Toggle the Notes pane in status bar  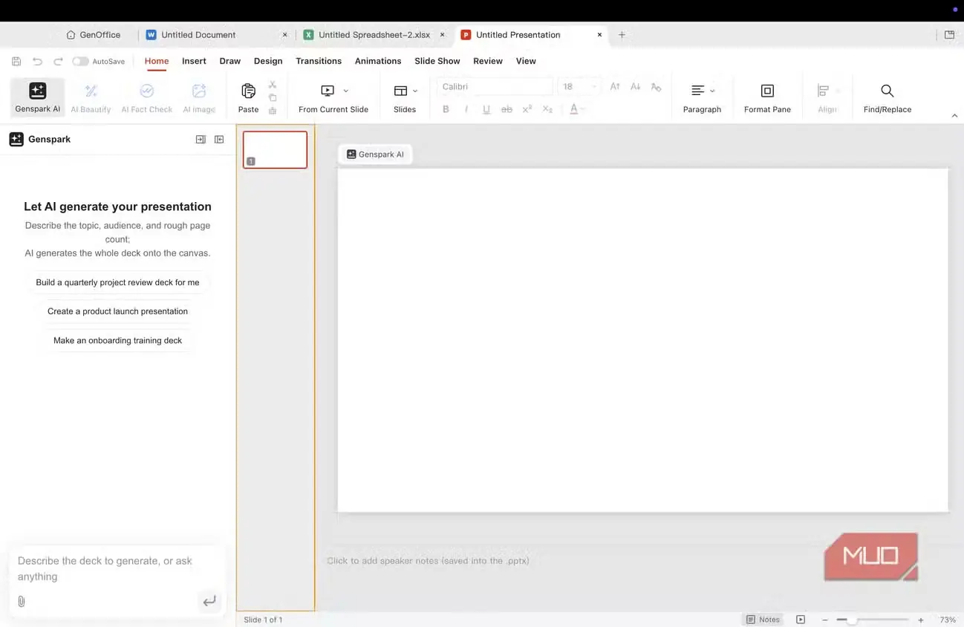click(763, 620)
